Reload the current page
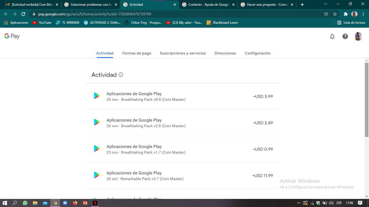 [x=23, y=14]
